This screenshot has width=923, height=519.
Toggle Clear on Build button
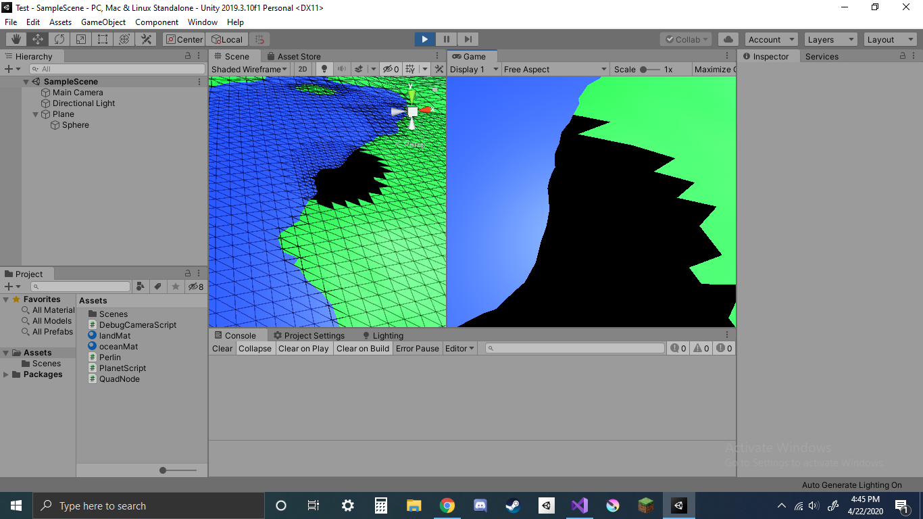point(363,348)
